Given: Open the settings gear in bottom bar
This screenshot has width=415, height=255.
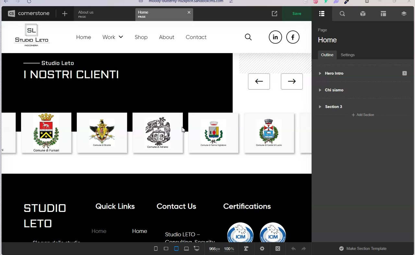Looking at the screenshot, I should [x=262, y=249].
